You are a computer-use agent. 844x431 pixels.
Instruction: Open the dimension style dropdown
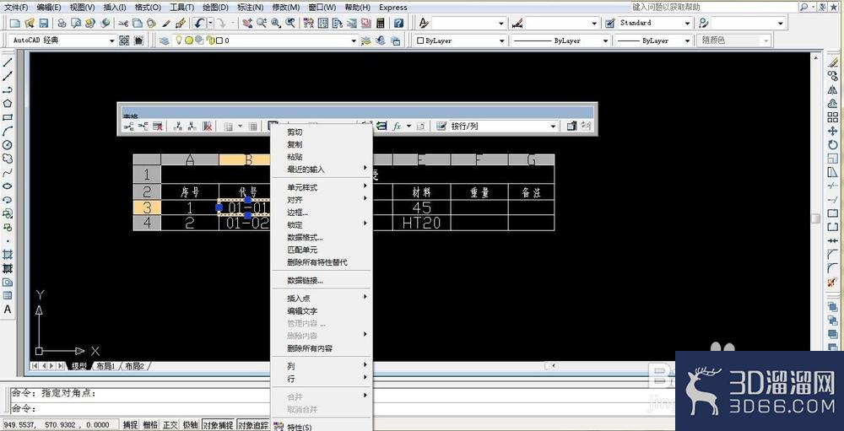point(594,23)
